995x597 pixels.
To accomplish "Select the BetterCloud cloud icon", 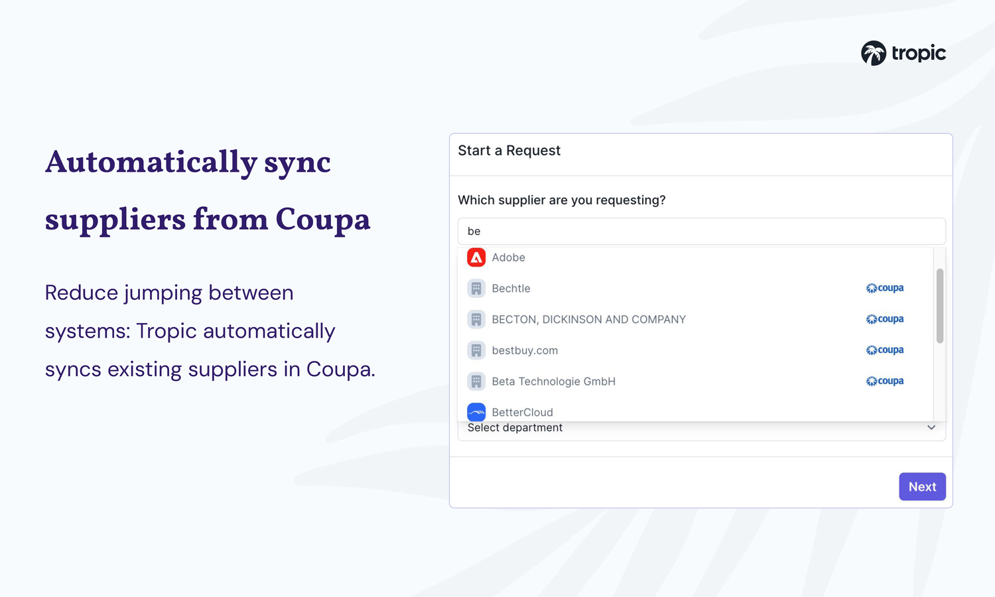I will [x=476, y=412].
